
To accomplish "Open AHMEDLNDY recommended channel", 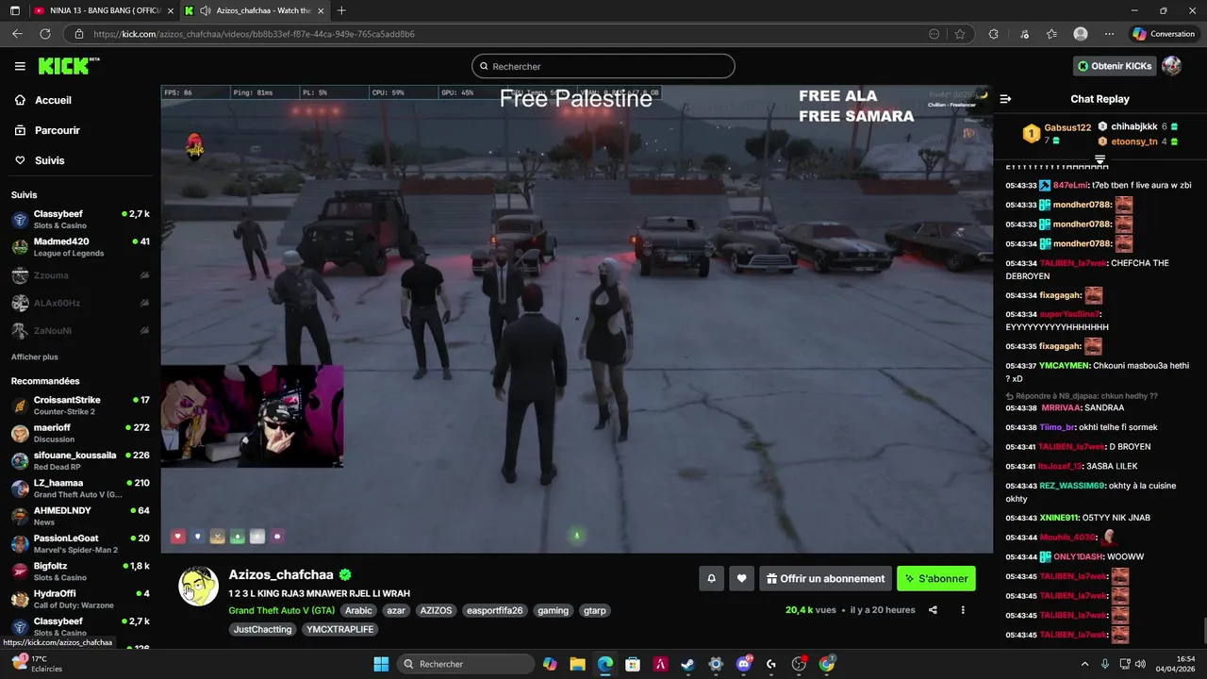I will (x=80, y=516).
